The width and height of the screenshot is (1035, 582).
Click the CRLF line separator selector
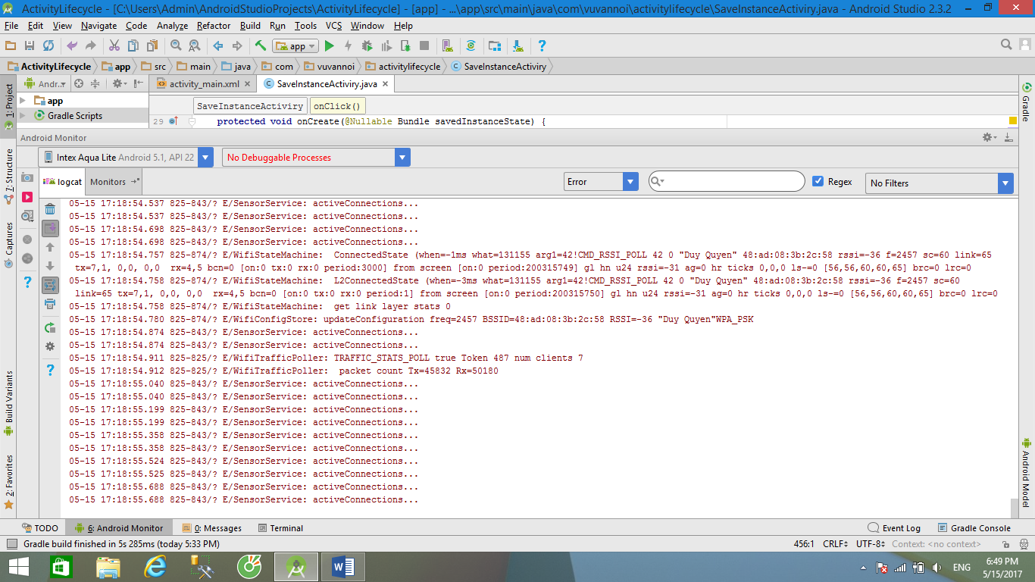click(837, 544)
